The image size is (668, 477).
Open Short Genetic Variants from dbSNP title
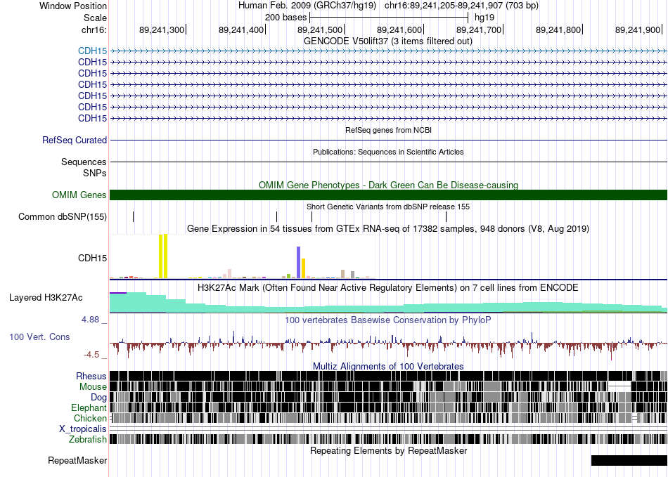point(388,207)
